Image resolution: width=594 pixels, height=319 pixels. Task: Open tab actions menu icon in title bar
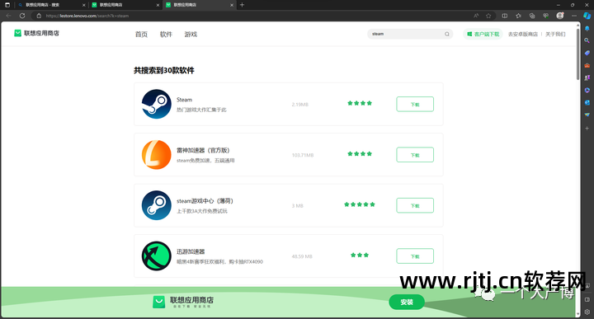click(7, 5)
